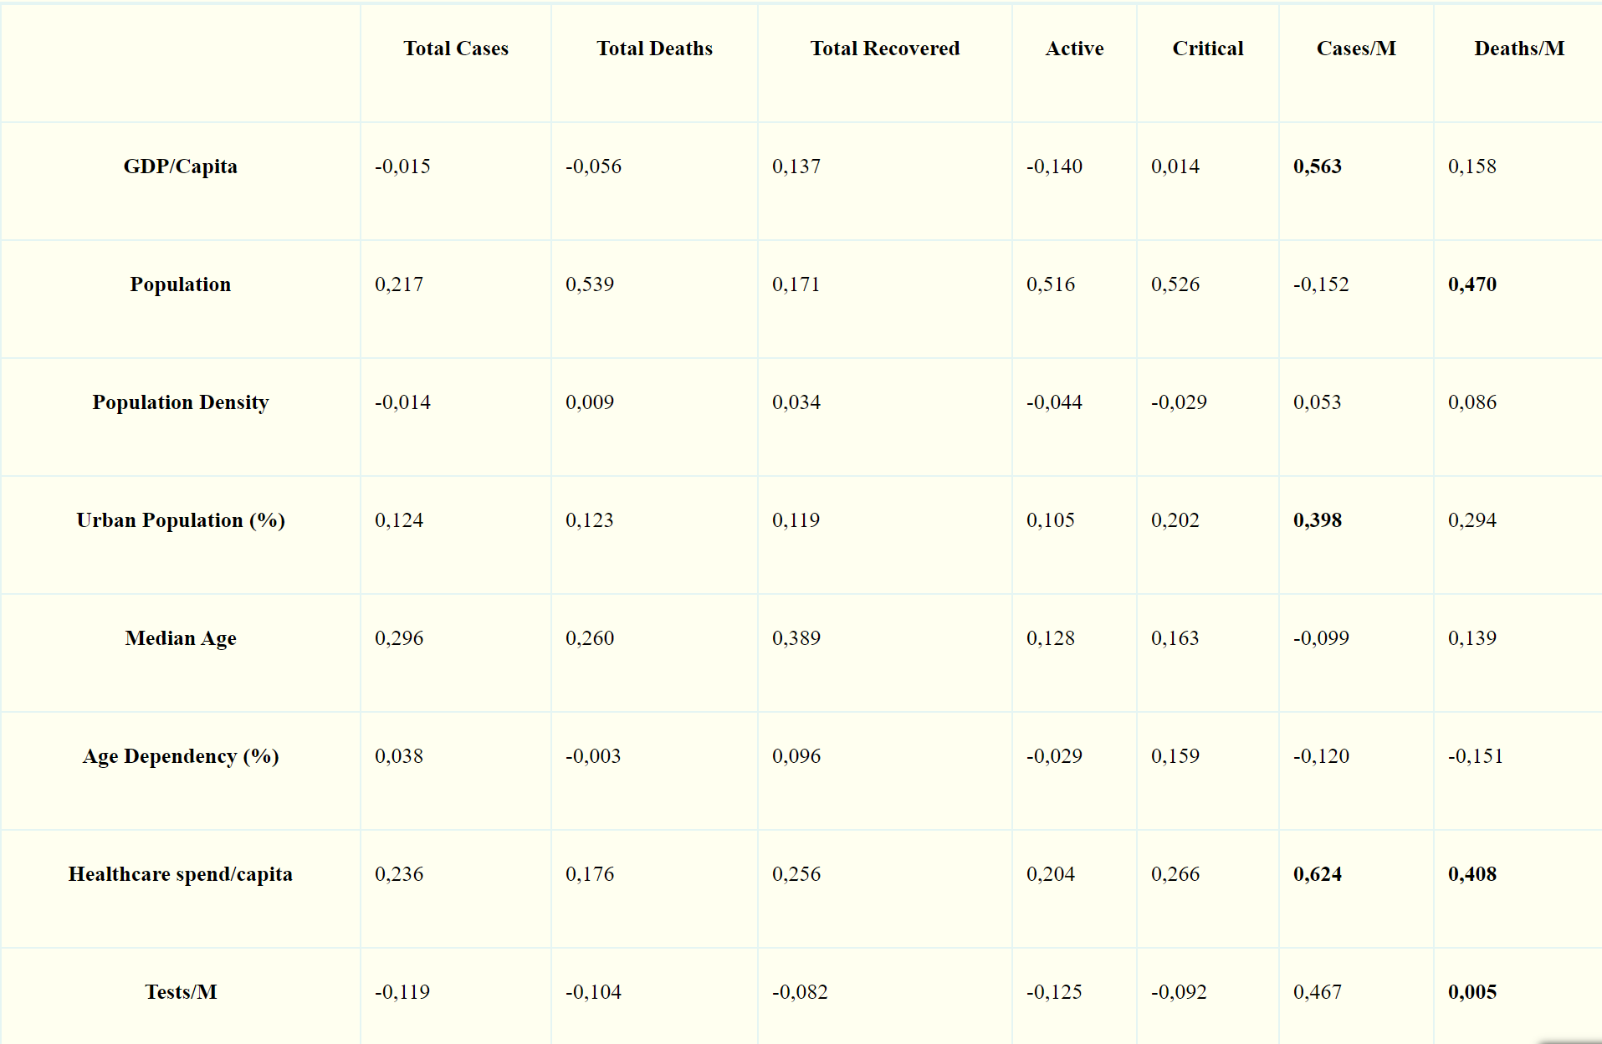Select the Total Deaths column header

654,49
